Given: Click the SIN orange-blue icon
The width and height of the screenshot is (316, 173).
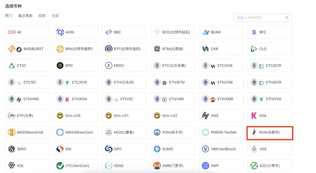Looking at the screenshot, I should click(x=60, y=149).
